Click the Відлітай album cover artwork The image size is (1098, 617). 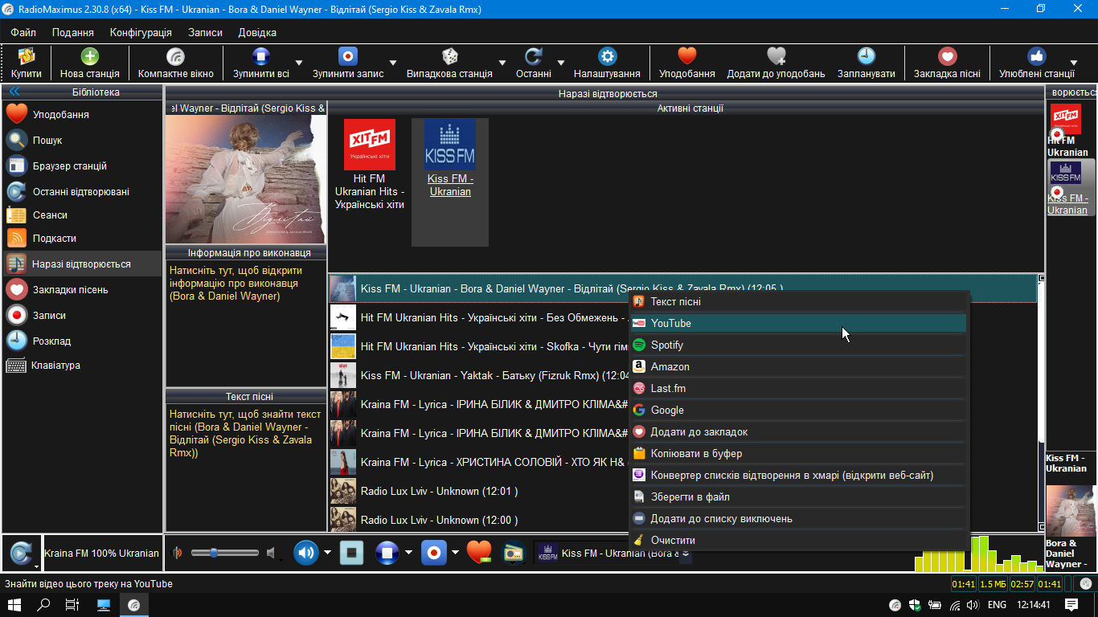coord(246,179)
